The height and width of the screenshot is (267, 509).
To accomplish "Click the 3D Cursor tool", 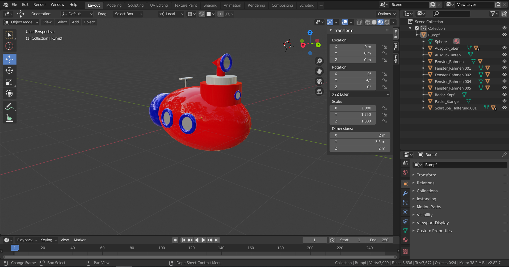I will click(x=9, y=46).
